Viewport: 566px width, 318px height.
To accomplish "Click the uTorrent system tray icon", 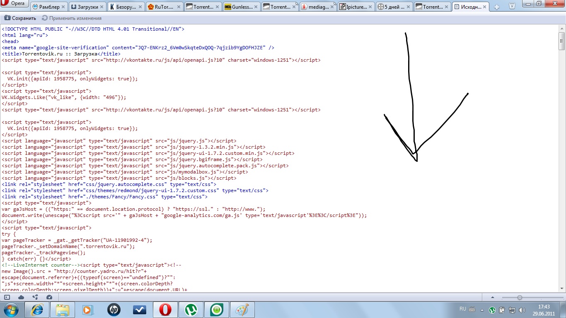I will click(x=492, y=310).
